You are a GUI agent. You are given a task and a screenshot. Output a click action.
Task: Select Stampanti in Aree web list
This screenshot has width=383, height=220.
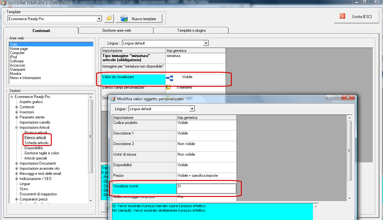[x=18, y=69]
